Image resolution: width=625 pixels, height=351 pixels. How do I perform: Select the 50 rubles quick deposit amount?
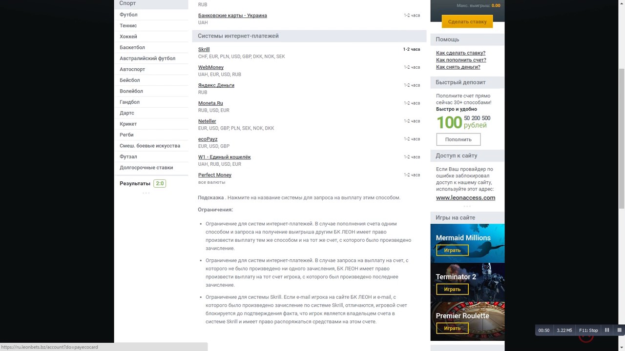(x=467, y=118)
